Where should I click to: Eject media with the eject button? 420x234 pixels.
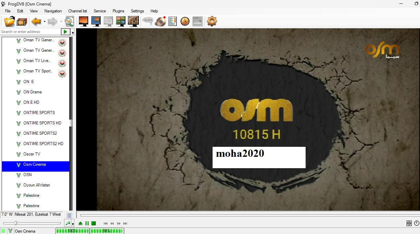[x=80, y=223]
